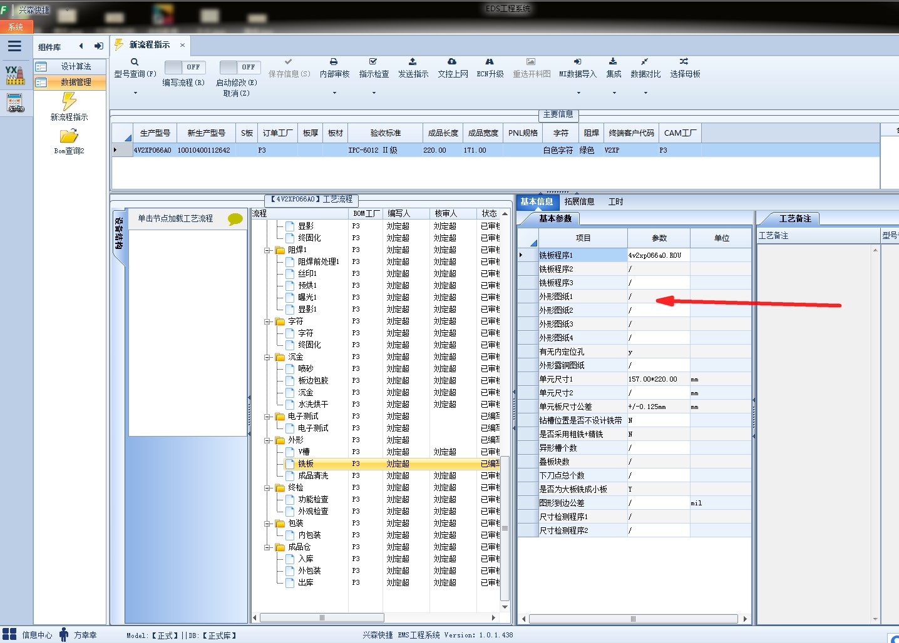Click 内部审核 printer icon
The height and width of the screenshot is (643, 899).
[x=334, y=62]
